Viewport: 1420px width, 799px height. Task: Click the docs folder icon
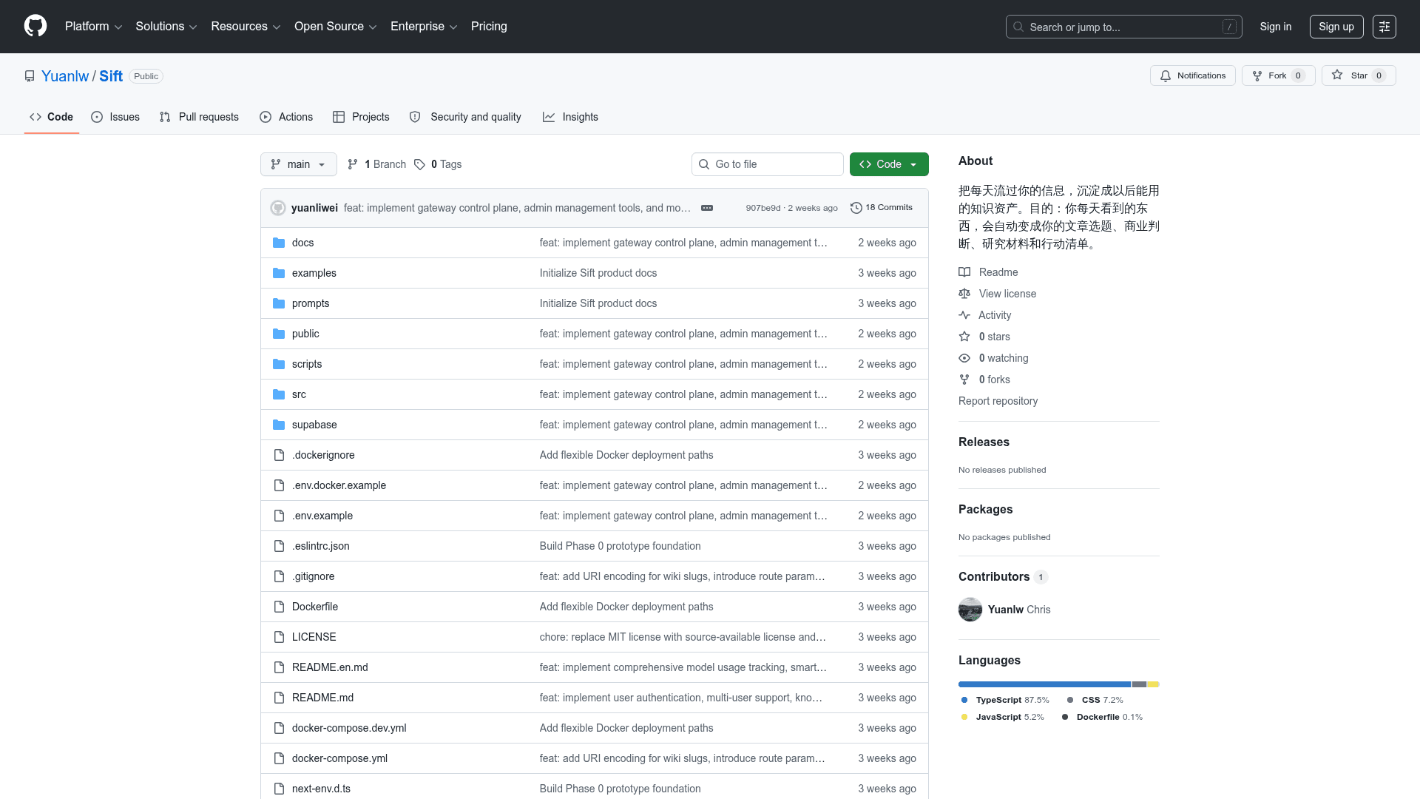pos(279,243)
